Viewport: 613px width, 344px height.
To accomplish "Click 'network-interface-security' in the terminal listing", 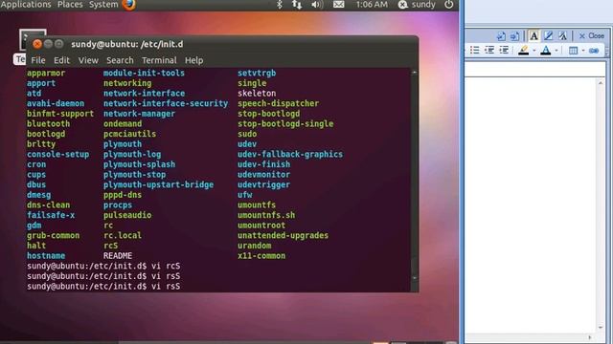I will click(x=166, y=103).
